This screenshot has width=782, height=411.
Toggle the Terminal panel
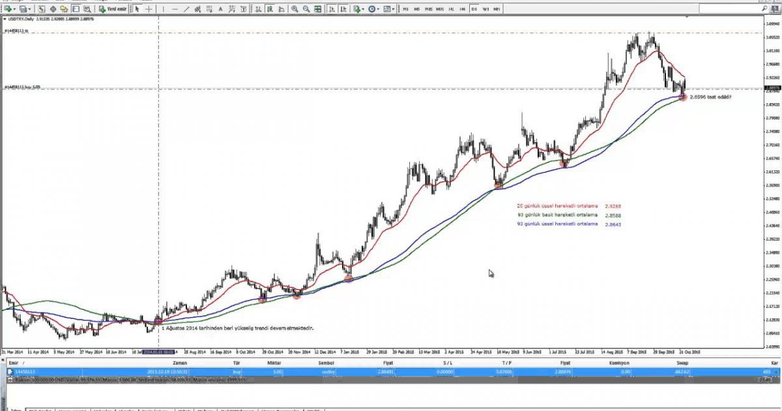75,9
